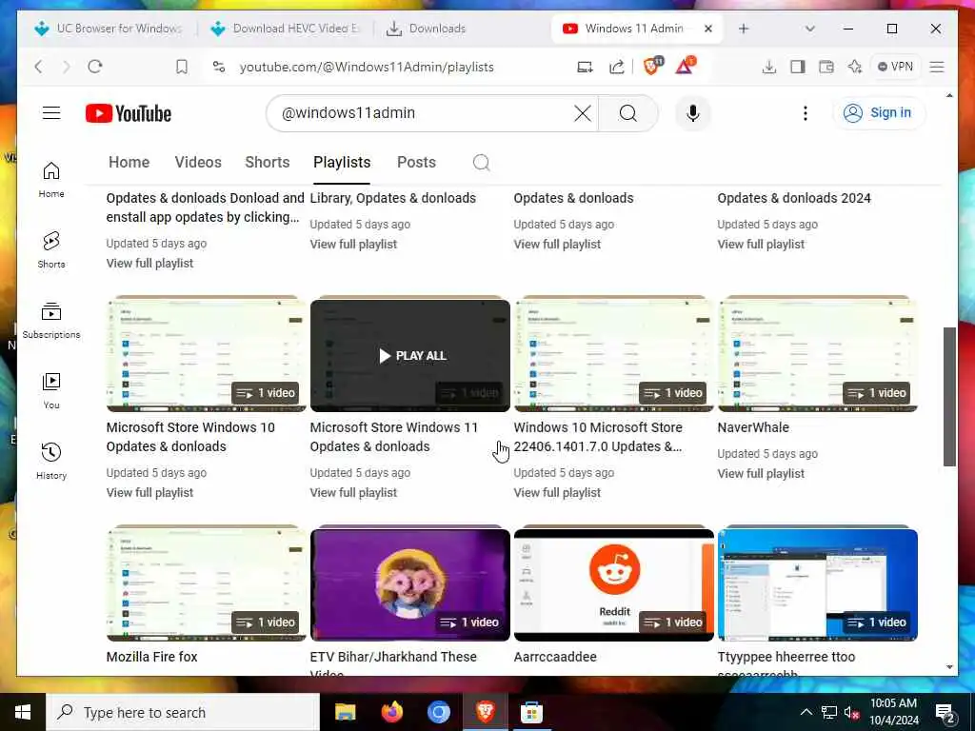Image resolution: width=975 pixels, height=731 pixels.
Task: Share this page with the share icon
Action: pyautogui.click(x=616, y=67)
